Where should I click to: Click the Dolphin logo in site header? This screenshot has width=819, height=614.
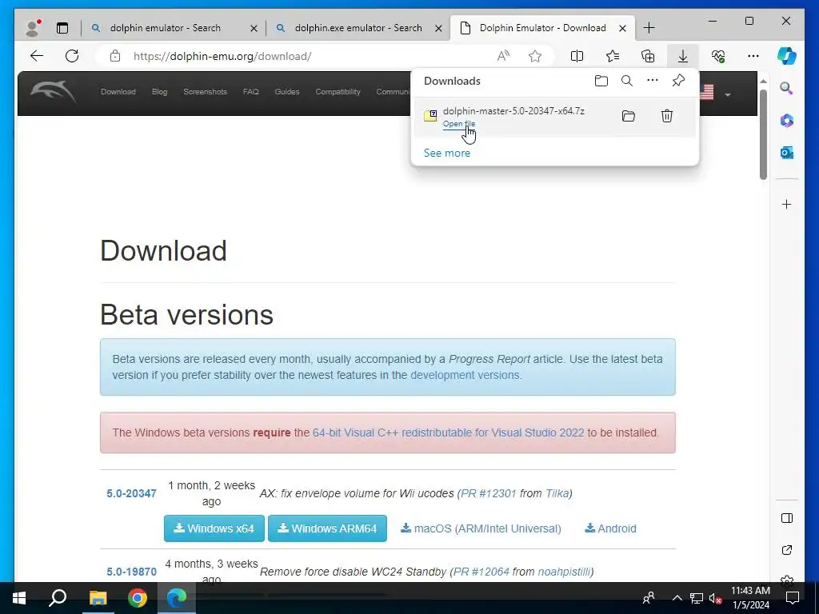[x=53, y=92]
